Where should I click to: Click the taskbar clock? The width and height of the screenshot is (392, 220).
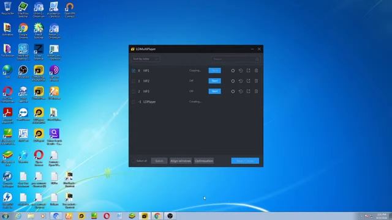pos(382,216)
